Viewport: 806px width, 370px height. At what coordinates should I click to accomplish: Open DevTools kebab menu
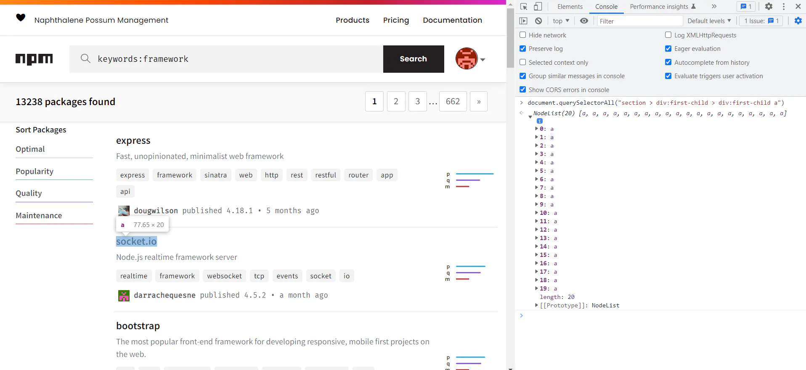pos(783,6)
